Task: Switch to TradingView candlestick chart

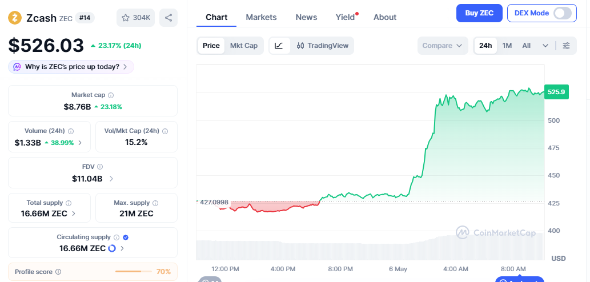Action: click(323, 46)
